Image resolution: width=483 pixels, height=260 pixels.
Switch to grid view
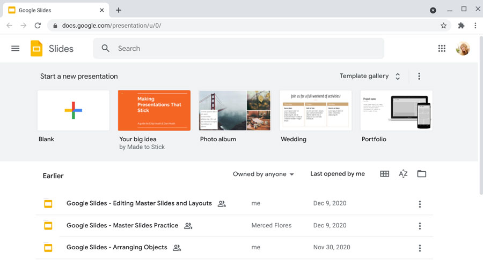[384, 174]
